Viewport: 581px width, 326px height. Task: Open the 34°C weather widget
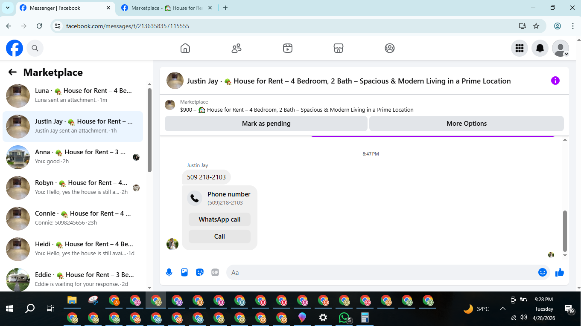pos(476,309)
